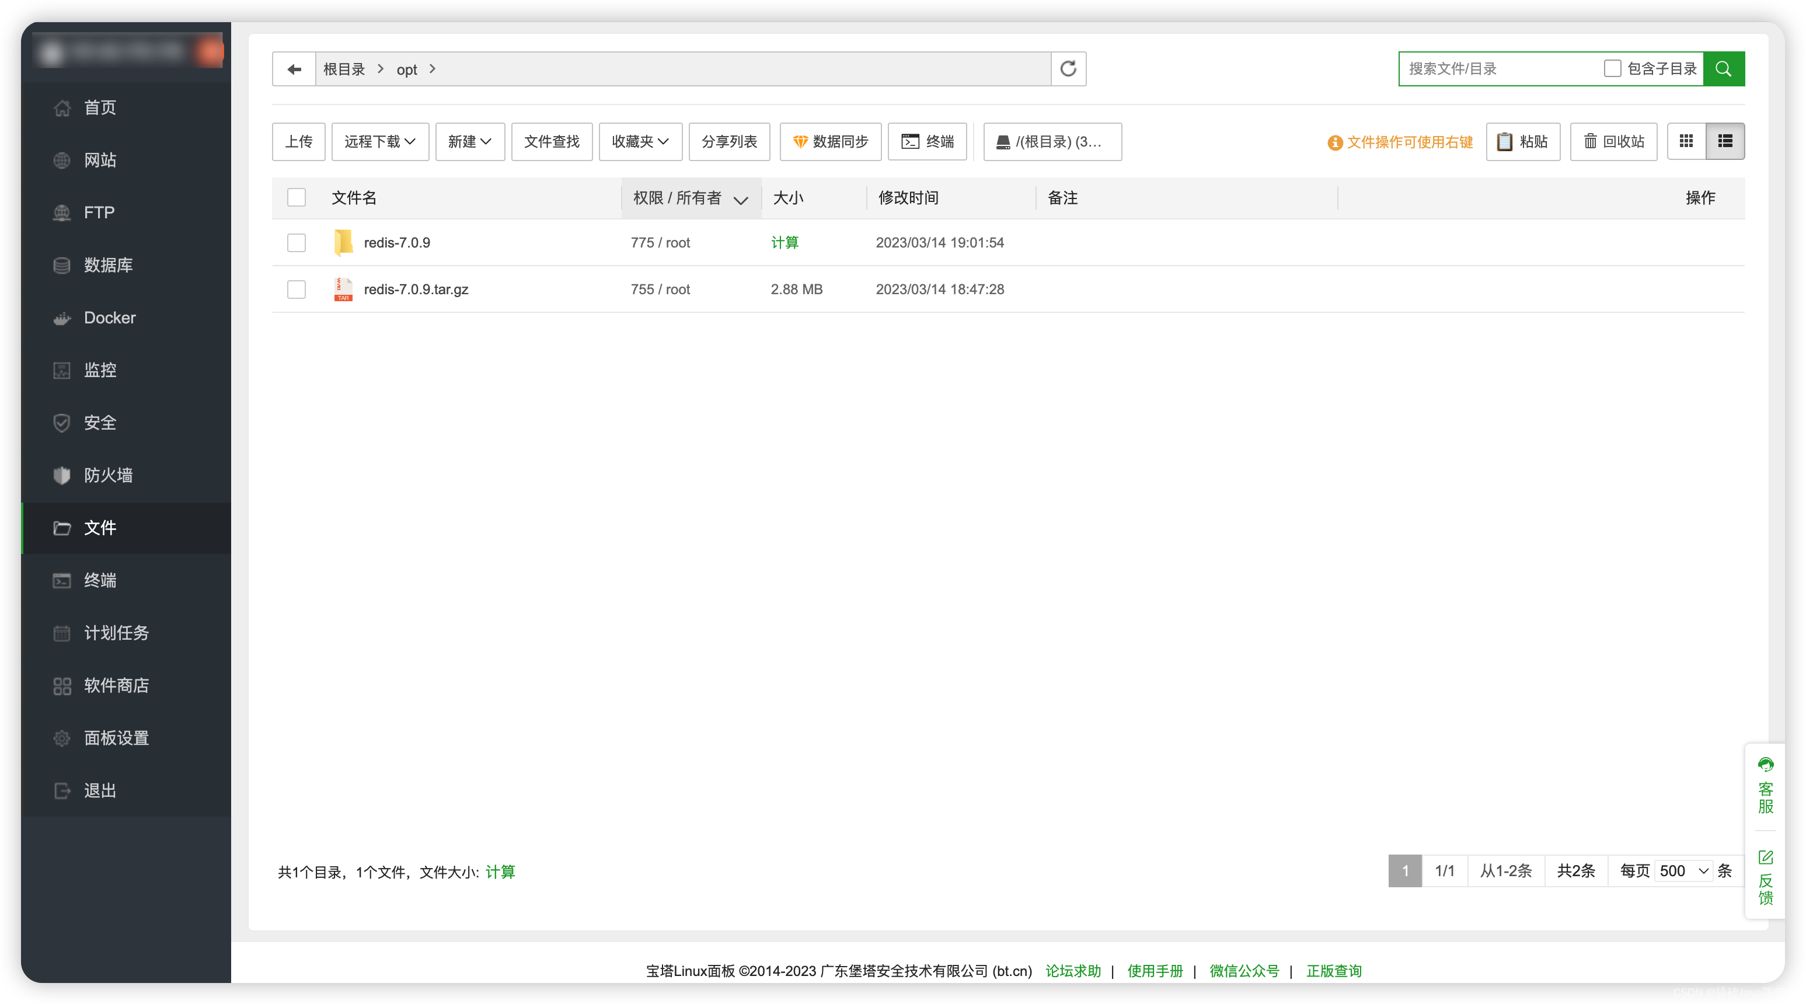Open 文件 in the sidebar menu
Image resolution: width=1806 pixels, height=1004 pixels.
click(126, 528)
